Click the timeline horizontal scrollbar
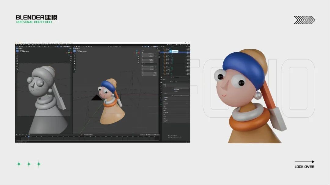 (87, 140)
